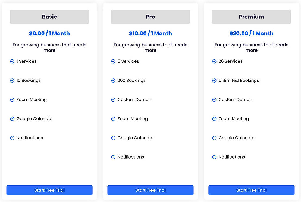Click the Basic plan Start Free Trial button

click(49, 190)
